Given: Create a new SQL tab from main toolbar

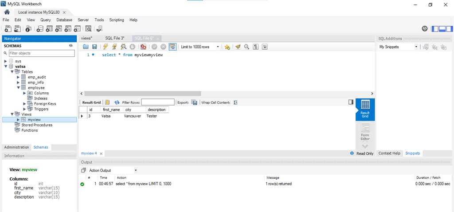Looking at the screenshot, I should coord(8,28).
